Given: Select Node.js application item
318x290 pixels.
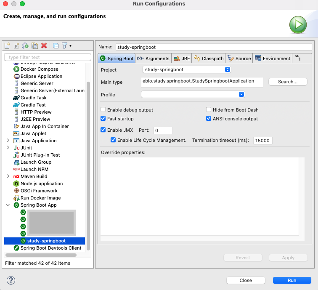Looking at the screenshot, I should [38, 184].
